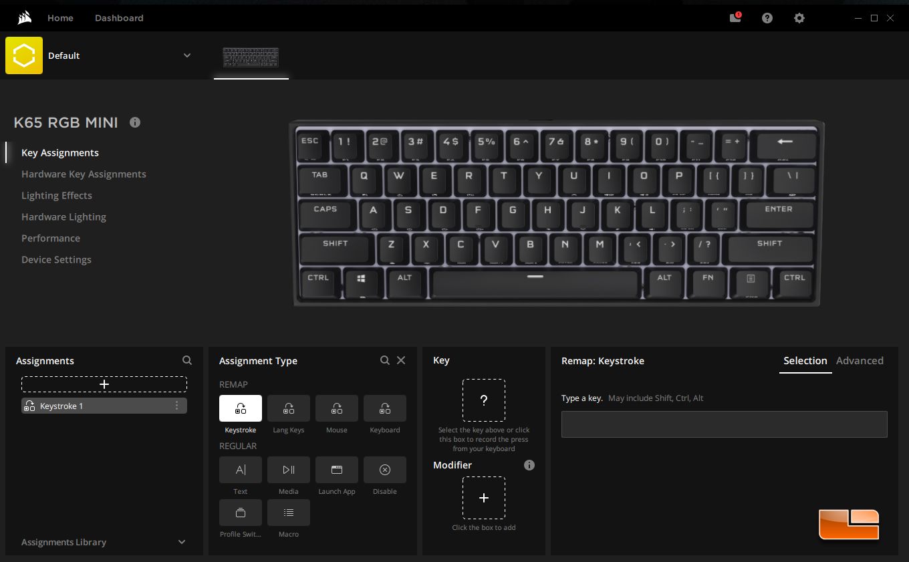Open Hardware Key Assignments section

coord(84,174)
